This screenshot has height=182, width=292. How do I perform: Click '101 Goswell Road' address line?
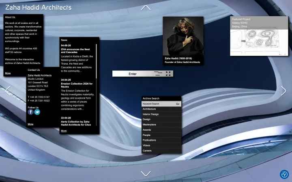point(38,83)
